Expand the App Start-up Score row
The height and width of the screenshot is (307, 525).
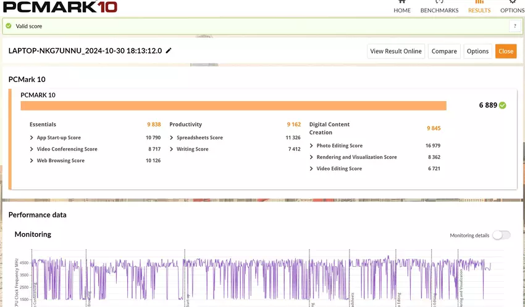pyautogui.click(x=32, y=138)
